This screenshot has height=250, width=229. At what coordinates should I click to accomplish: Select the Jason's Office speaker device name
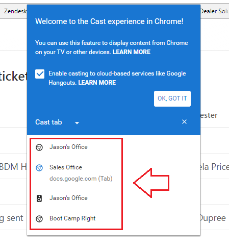click(68, 198)
